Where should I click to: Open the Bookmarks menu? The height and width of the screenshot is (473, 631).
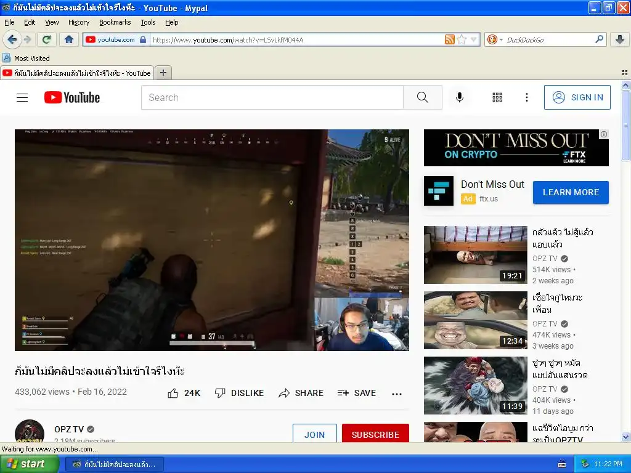[115, 22]
